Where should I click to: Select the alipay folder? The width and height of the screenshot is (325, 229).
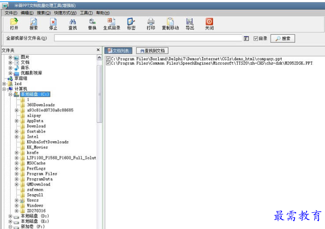tap(34, 115)
